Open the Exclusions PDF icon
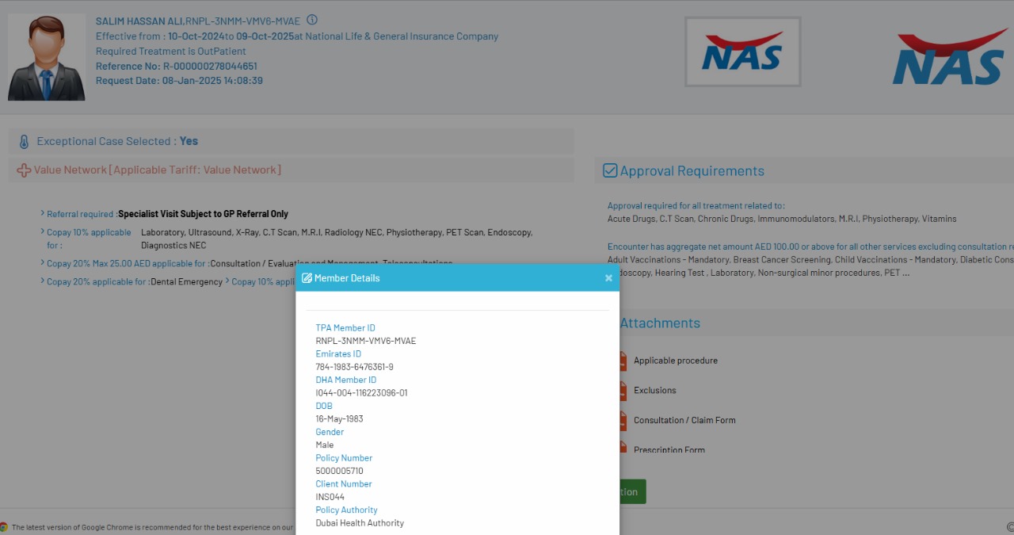 coord(623,391)
